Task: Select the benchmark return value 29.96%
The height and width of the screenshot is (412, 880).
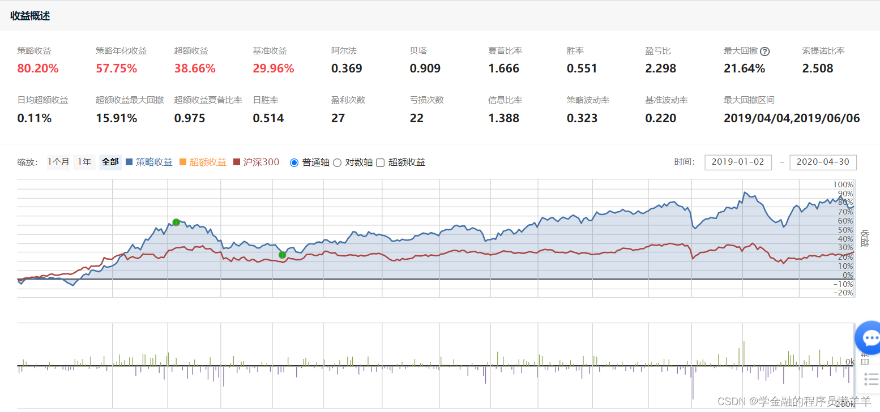Action: pyautogui.click(x=274, y=69)
